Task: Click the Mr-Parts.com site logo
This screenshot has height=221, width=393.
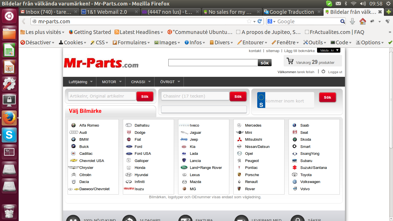Action: click(101, 62)
